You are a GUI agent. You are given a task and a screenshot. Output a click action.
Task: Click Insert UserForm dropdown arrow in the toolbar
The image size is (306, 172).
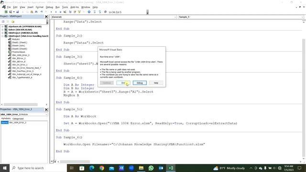(14, 12)
